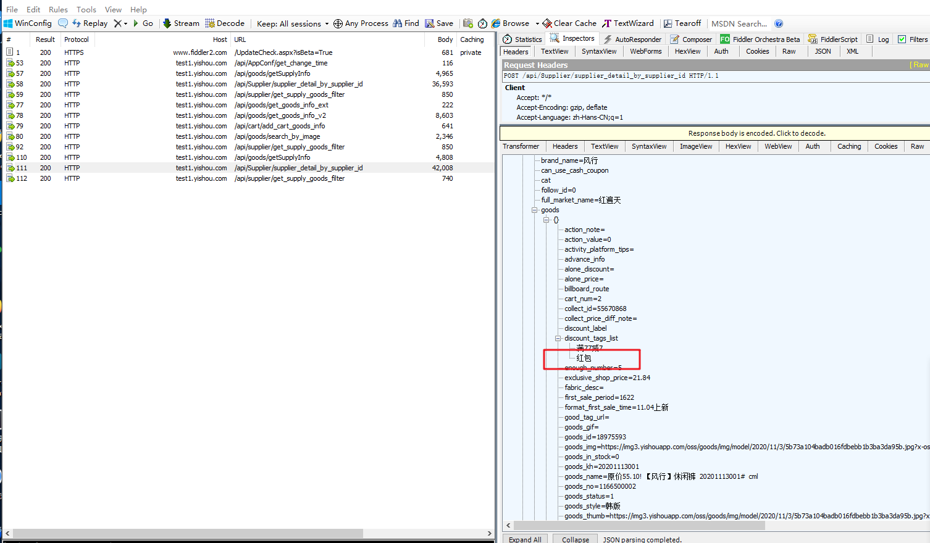Open the Composer tab
Image resolution: width=930 pixels, height=543 pixels.
tap(691, 39)
